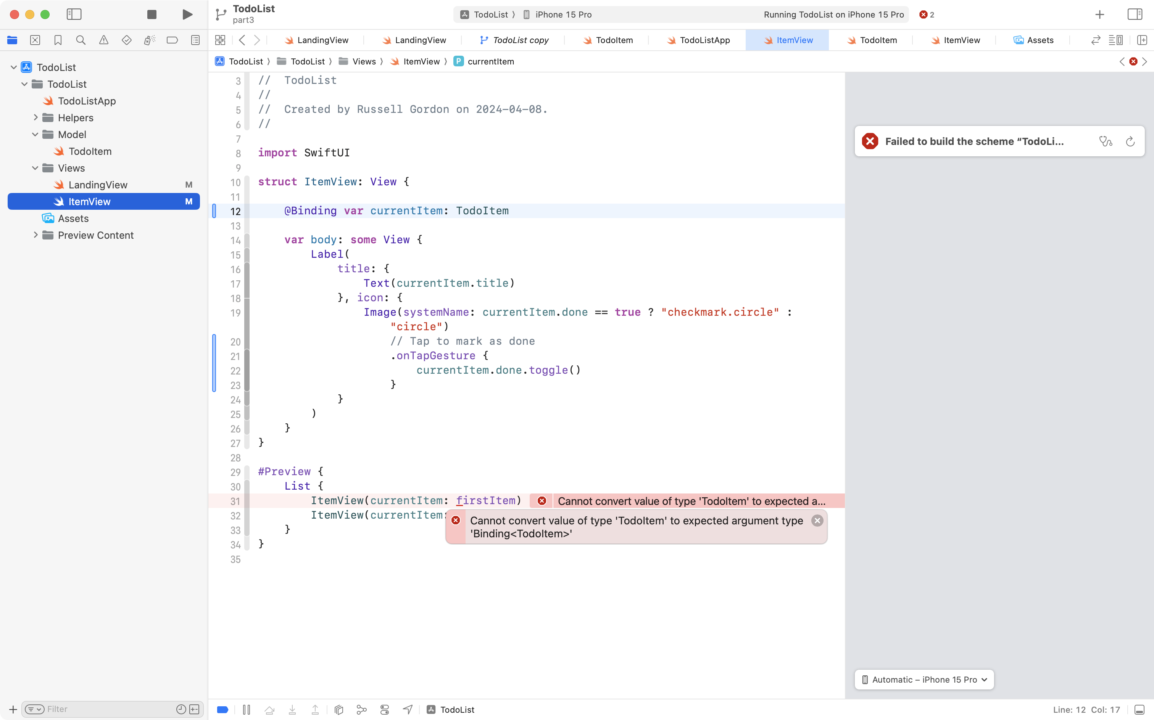This screenshot has width=1154, height=720.
Task: Stop the running TodoList app
Action: pos(152,14)
